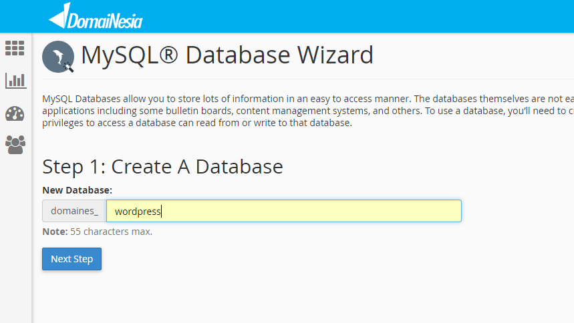574x323 pixels.
Task: Open the Home grid icon in sidebar
Action: coord(15,48)
